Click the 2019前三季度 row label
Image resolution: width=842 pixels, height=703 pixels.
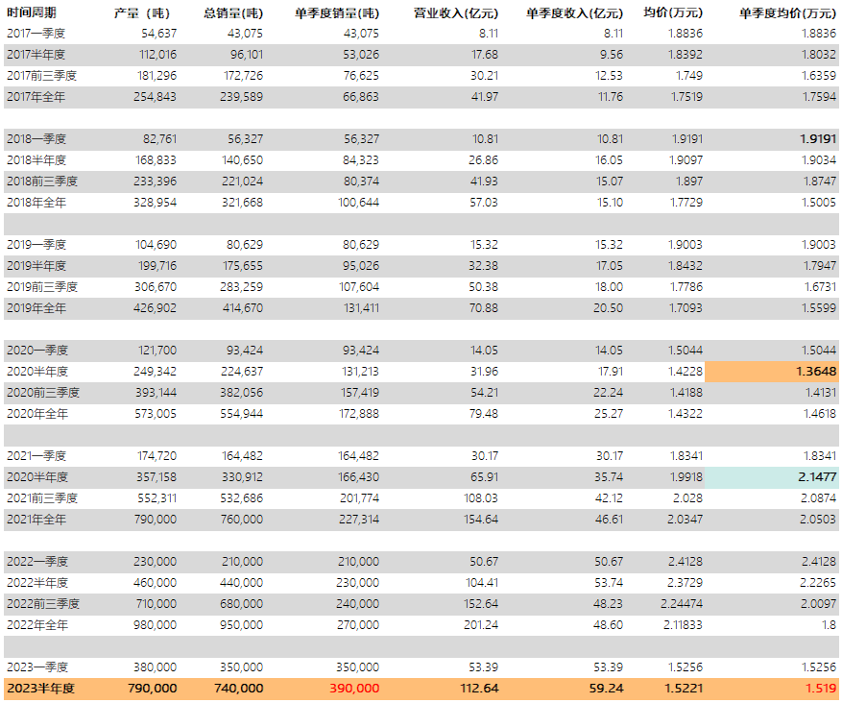pyautogui.click(x=42, y=287)
